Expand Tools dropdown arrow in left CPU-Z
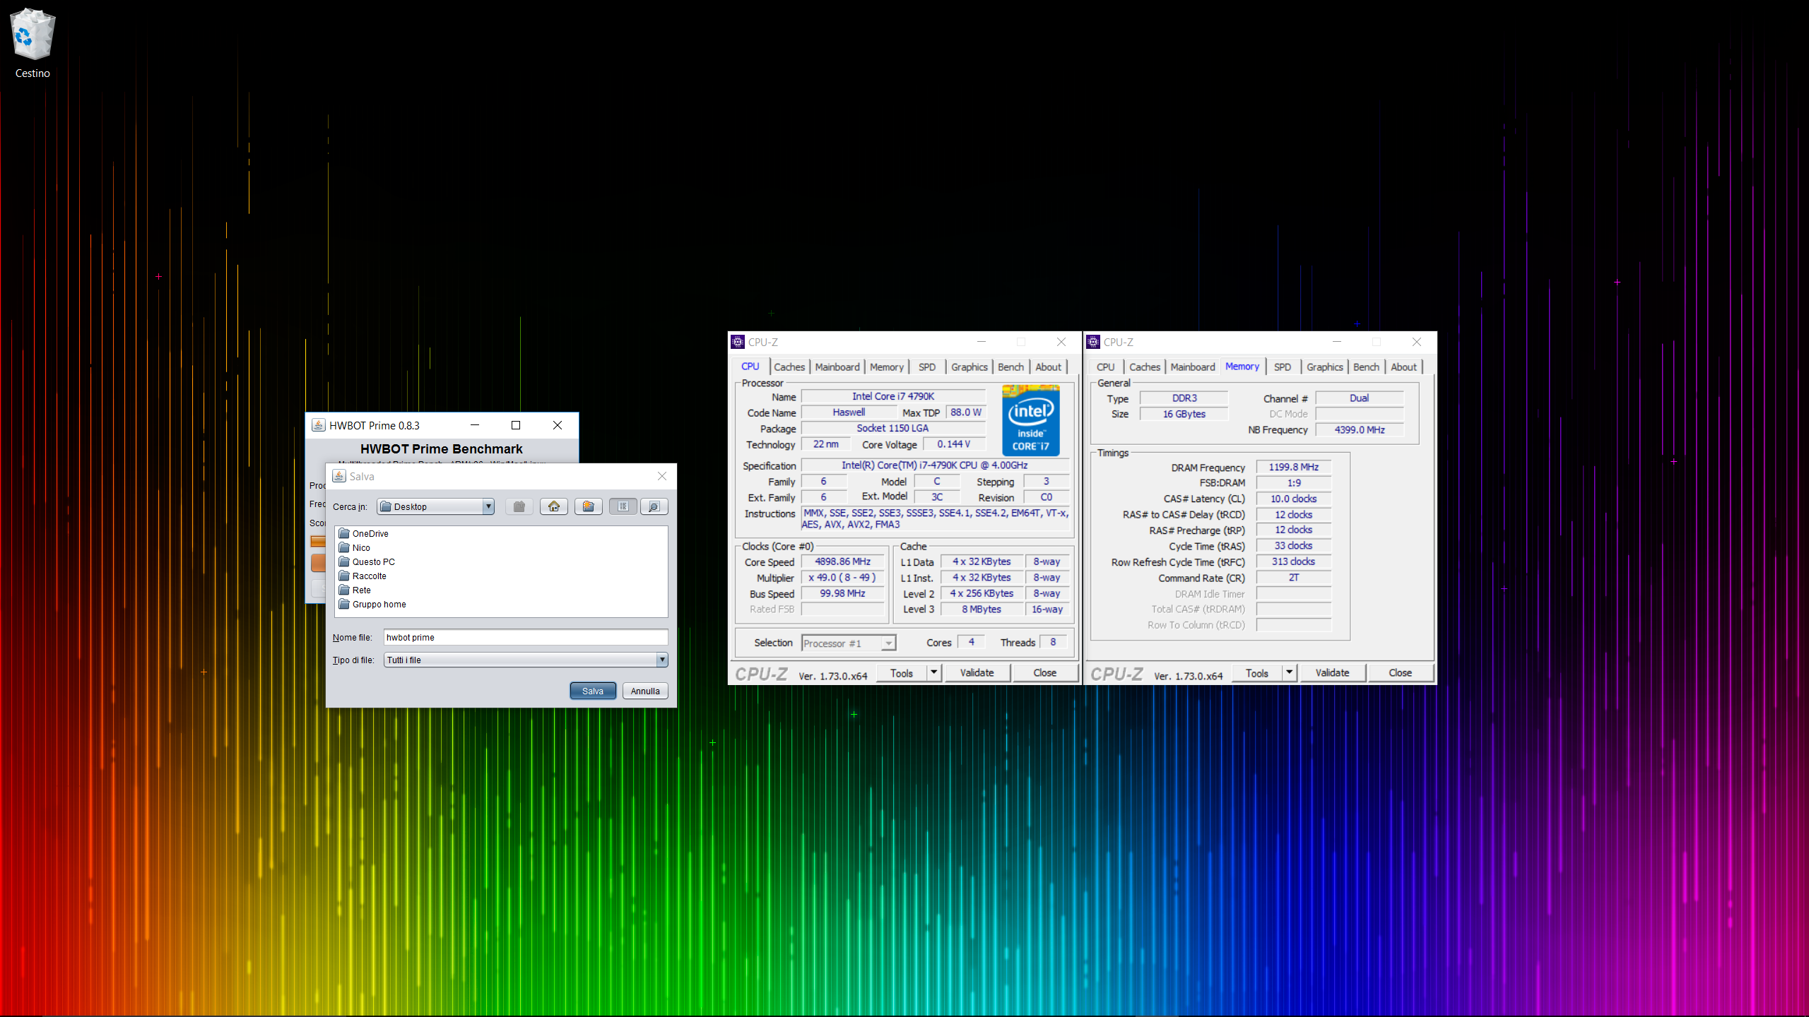Image resolution: width=1809 pixels, height=1017 pixels. [x=934, y=673]
